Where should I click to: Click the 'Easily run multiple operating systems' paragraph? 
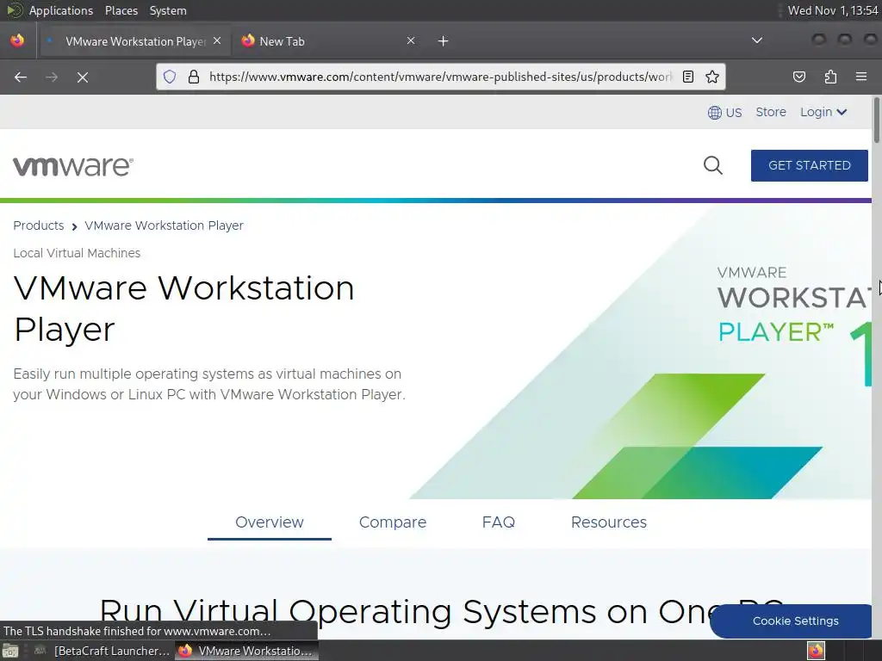pos(209,384)
